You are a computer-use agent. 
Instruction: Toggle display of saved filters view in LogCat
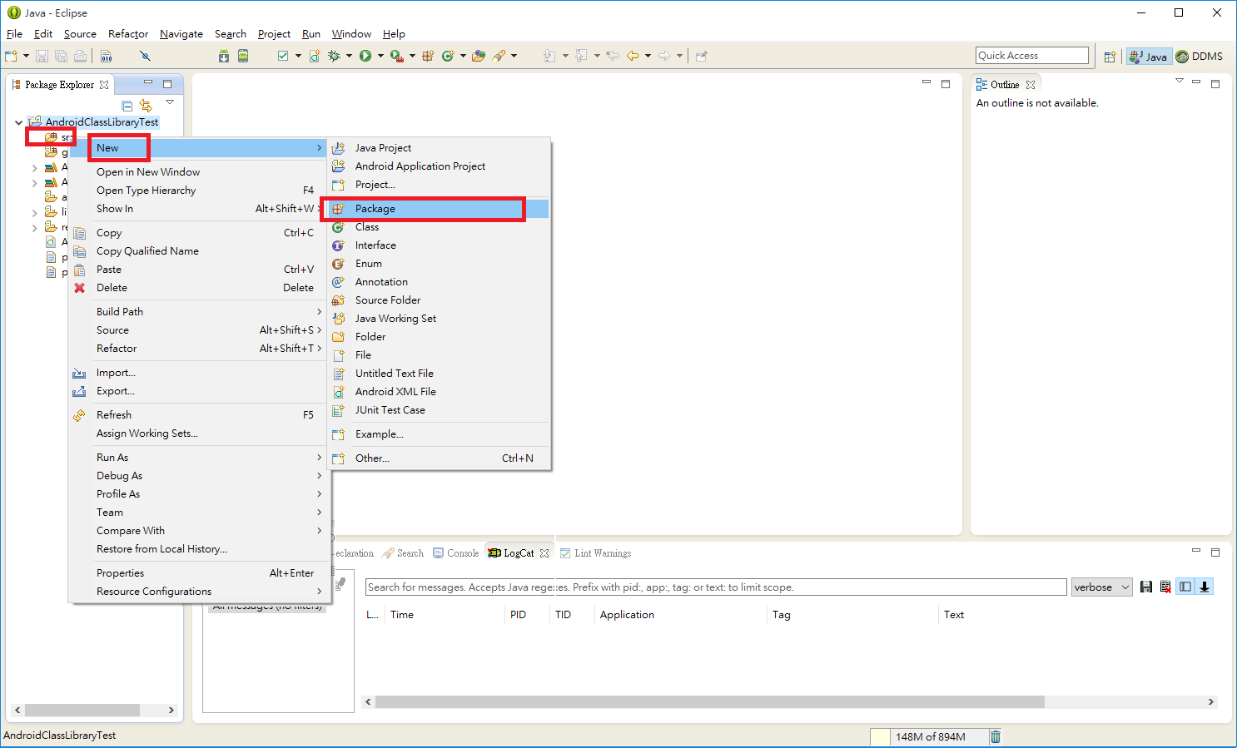[x=1185, y=587]
